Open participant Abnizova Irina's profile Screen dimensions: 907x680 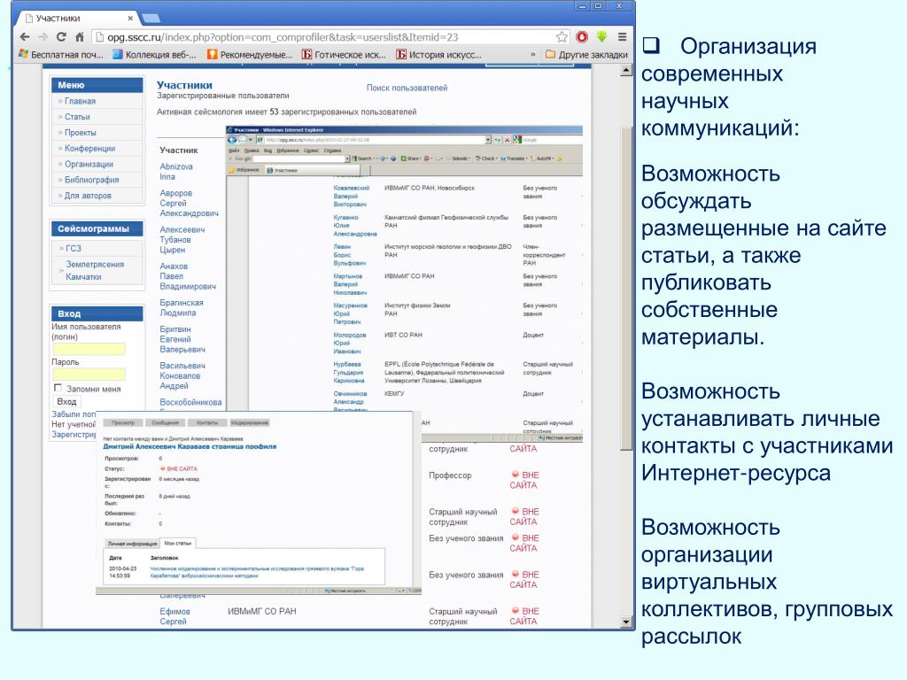click(176, 171)
